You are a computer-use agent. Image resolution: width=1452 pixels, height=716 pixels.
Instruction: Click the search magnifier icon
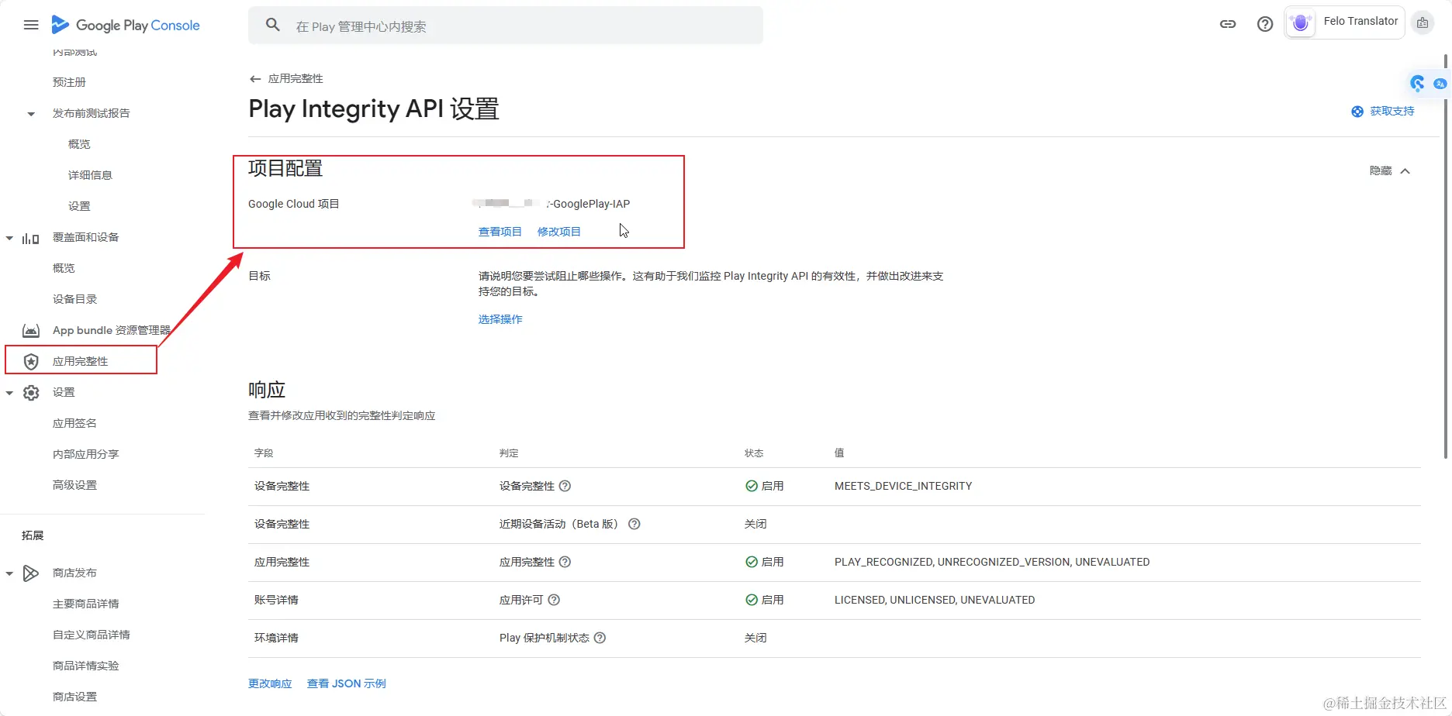(273, 25)
